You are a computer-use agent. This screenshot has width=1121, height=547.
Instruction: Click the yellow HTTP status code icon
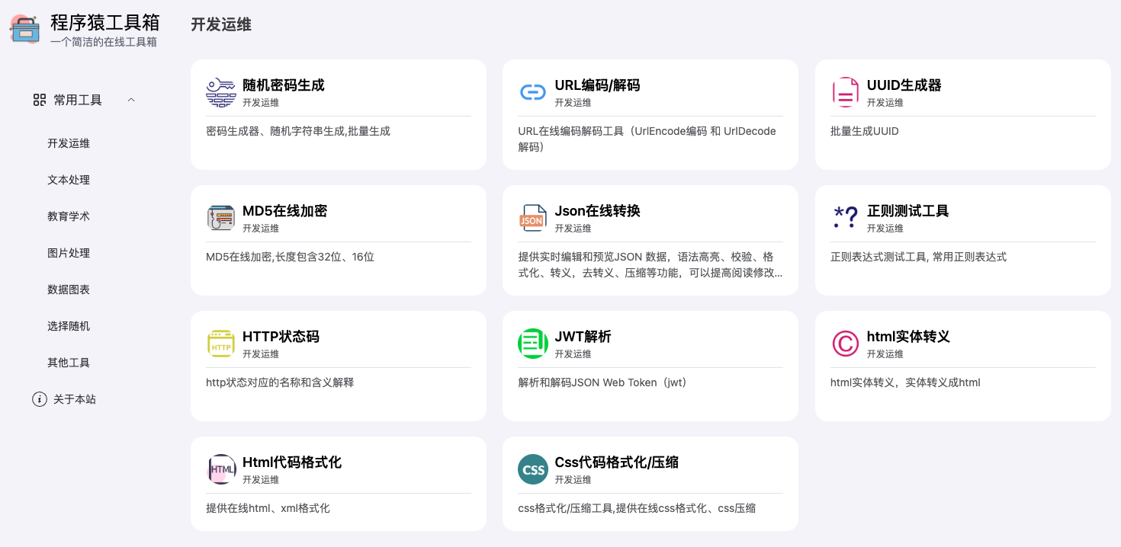click(x=221, y=344)
